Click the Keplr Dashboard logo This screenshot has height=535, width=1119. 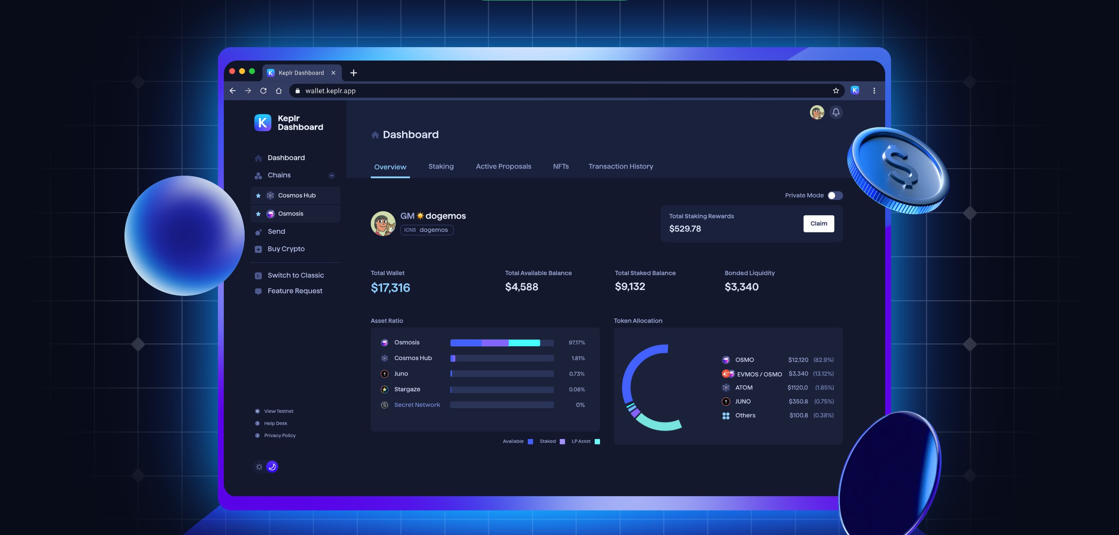point(289,123)
